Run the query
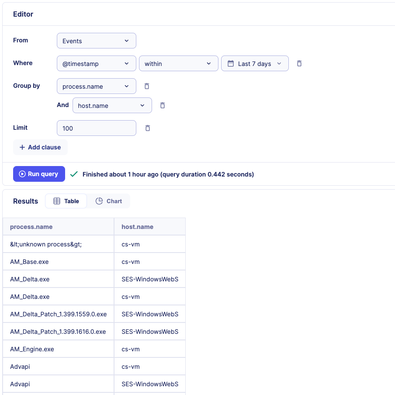Image resolution: width=395 pixels, height=395 pixels. [x=39, y=174]
